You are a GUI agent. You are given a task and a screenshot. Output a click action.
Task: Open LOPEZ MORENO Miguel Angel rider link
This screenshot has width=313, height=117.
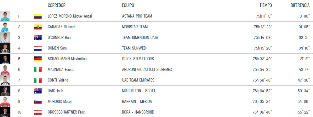pyautogui.click(x=70, y=16)
